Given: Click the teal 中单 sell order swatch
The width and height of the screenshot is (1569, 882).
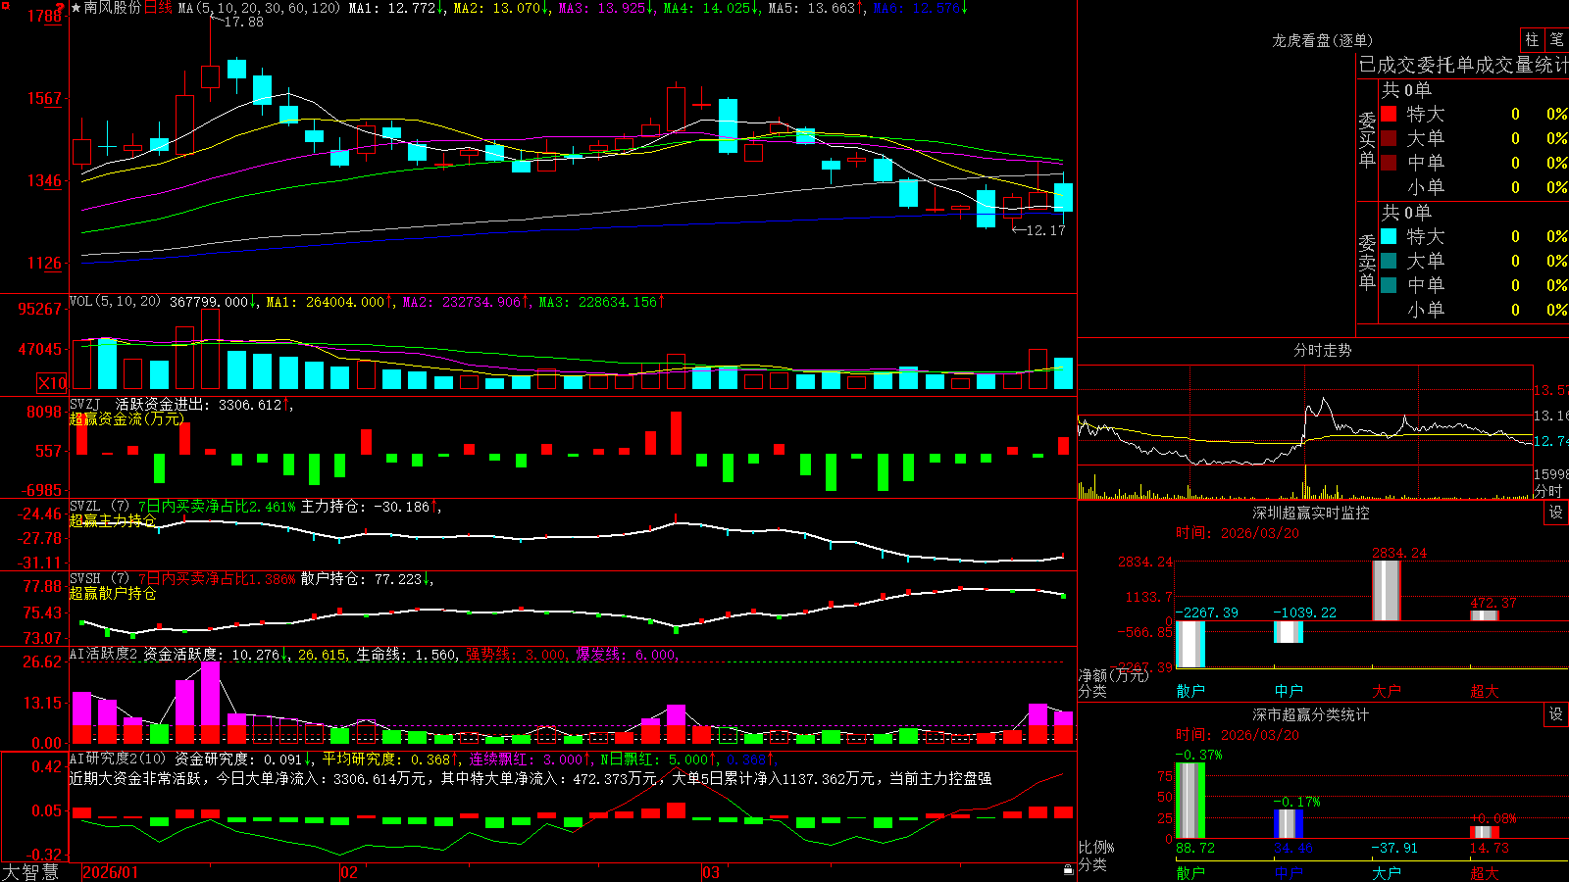Looking at the screenshot, I should pos(1389,284).
